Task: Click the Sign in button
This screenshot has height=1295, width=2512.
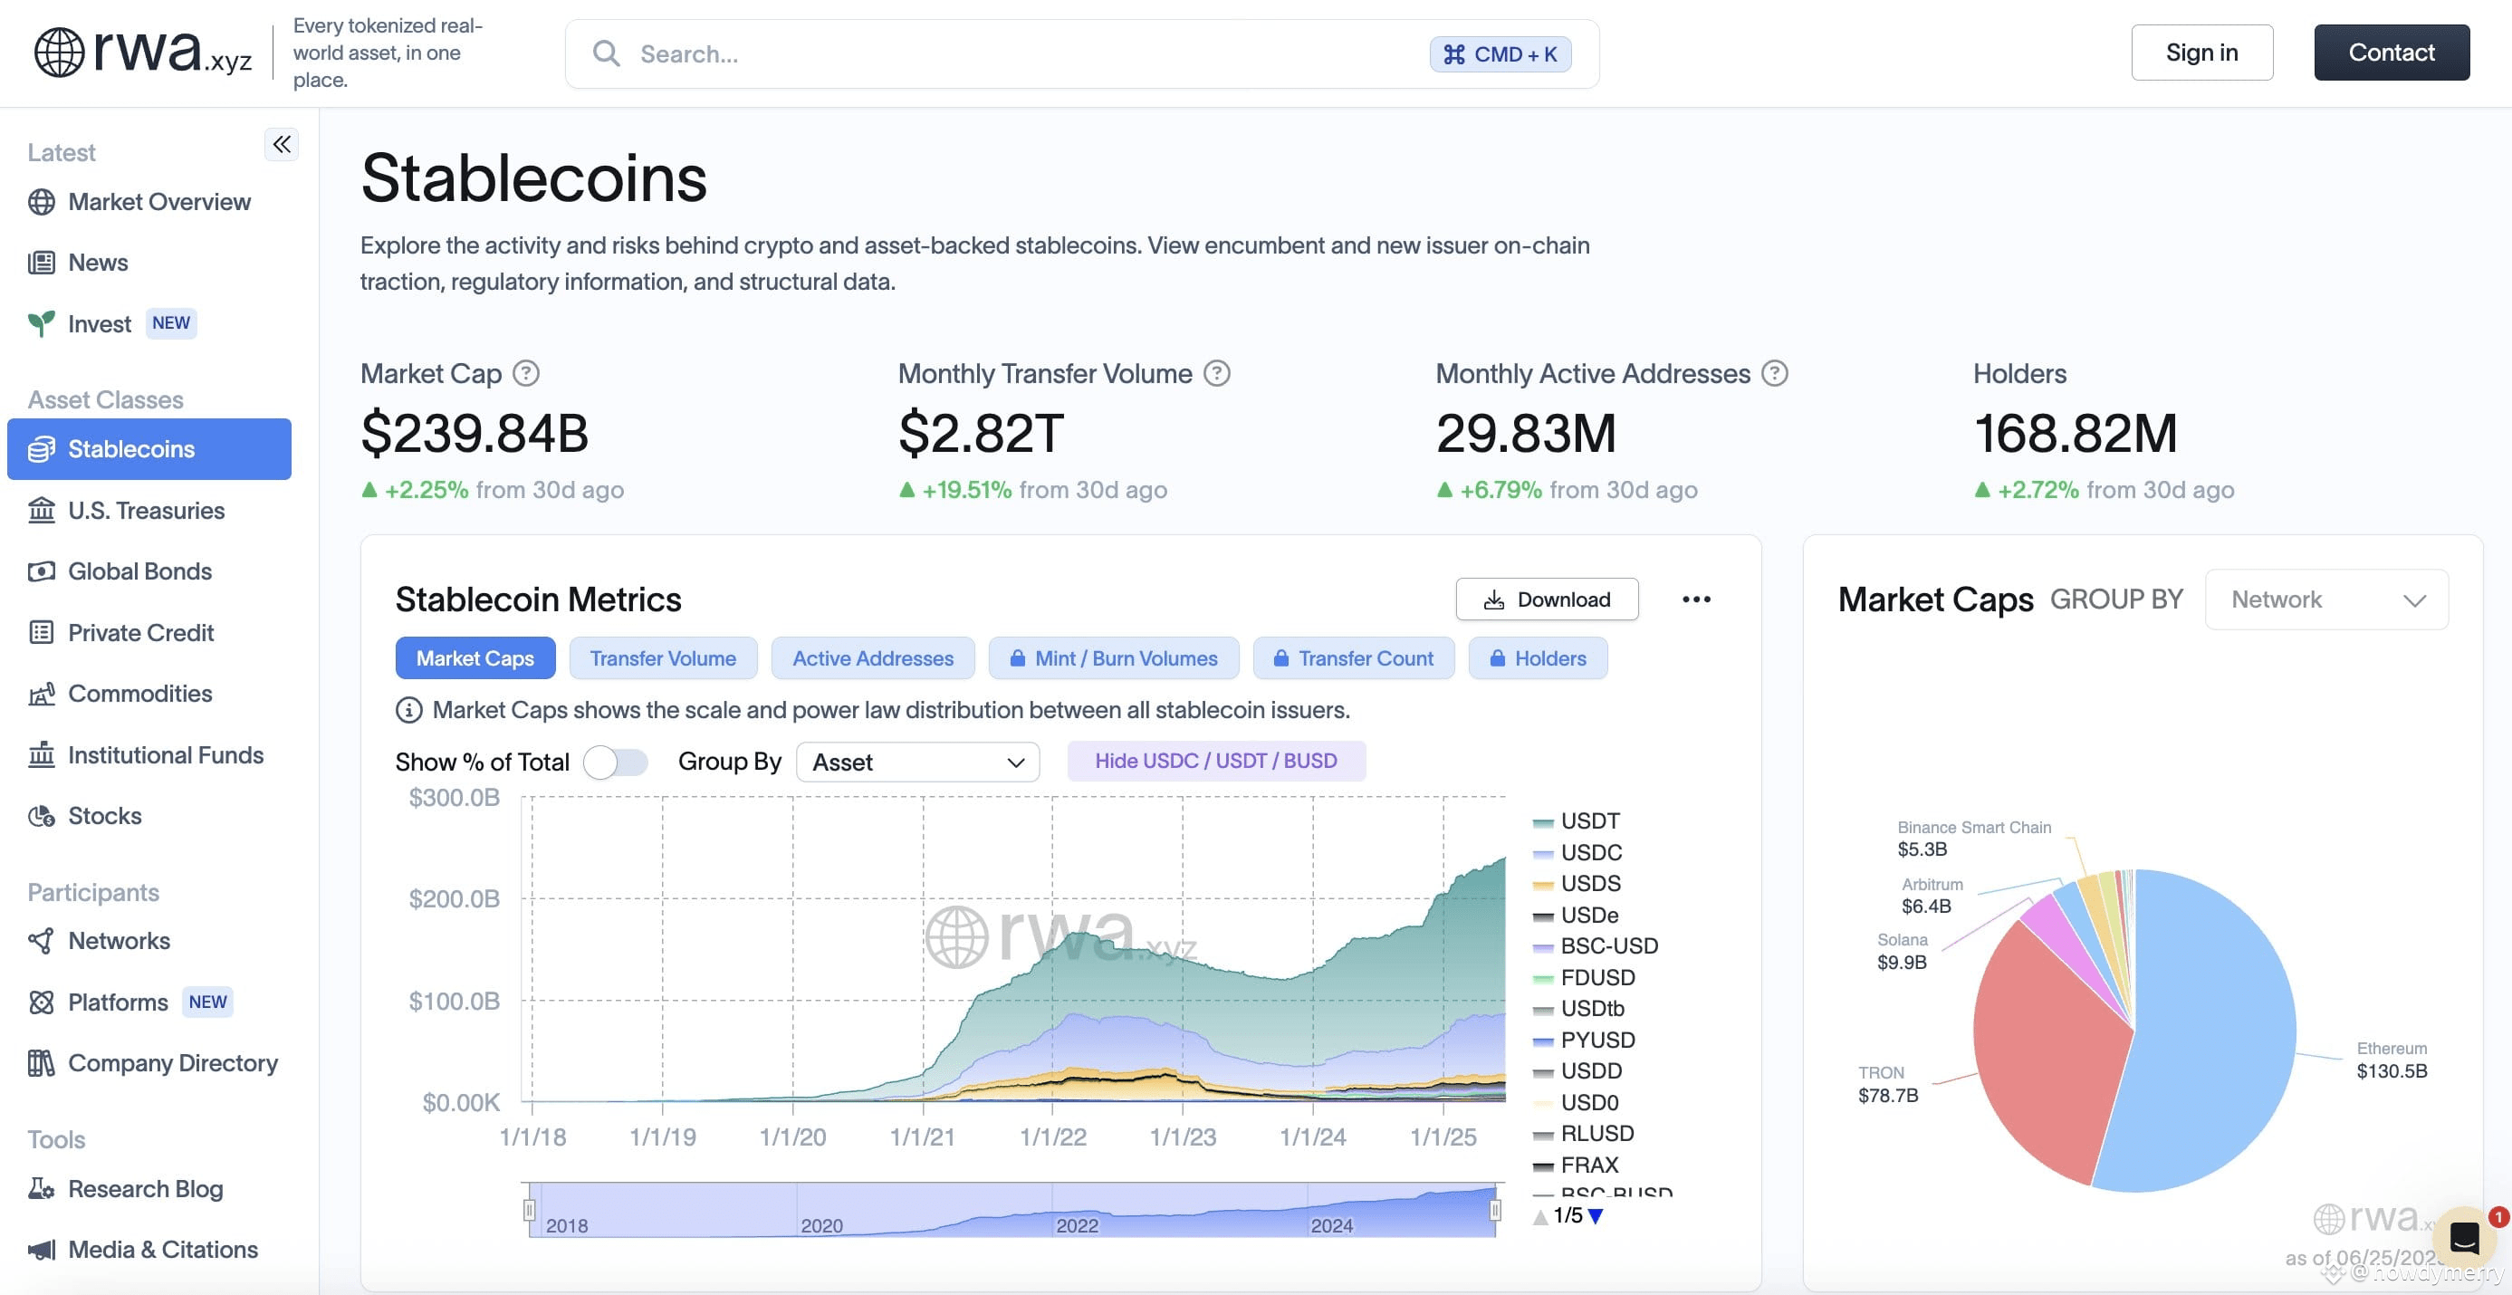Action: coord(2202,53)
